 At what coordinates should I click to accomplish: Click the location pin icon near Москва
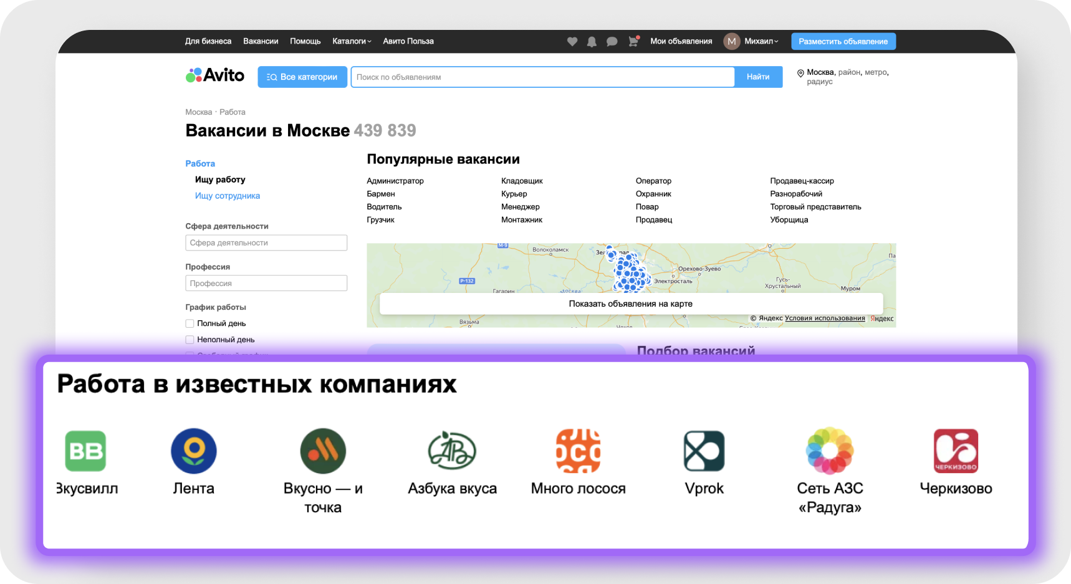coord(800,73)
